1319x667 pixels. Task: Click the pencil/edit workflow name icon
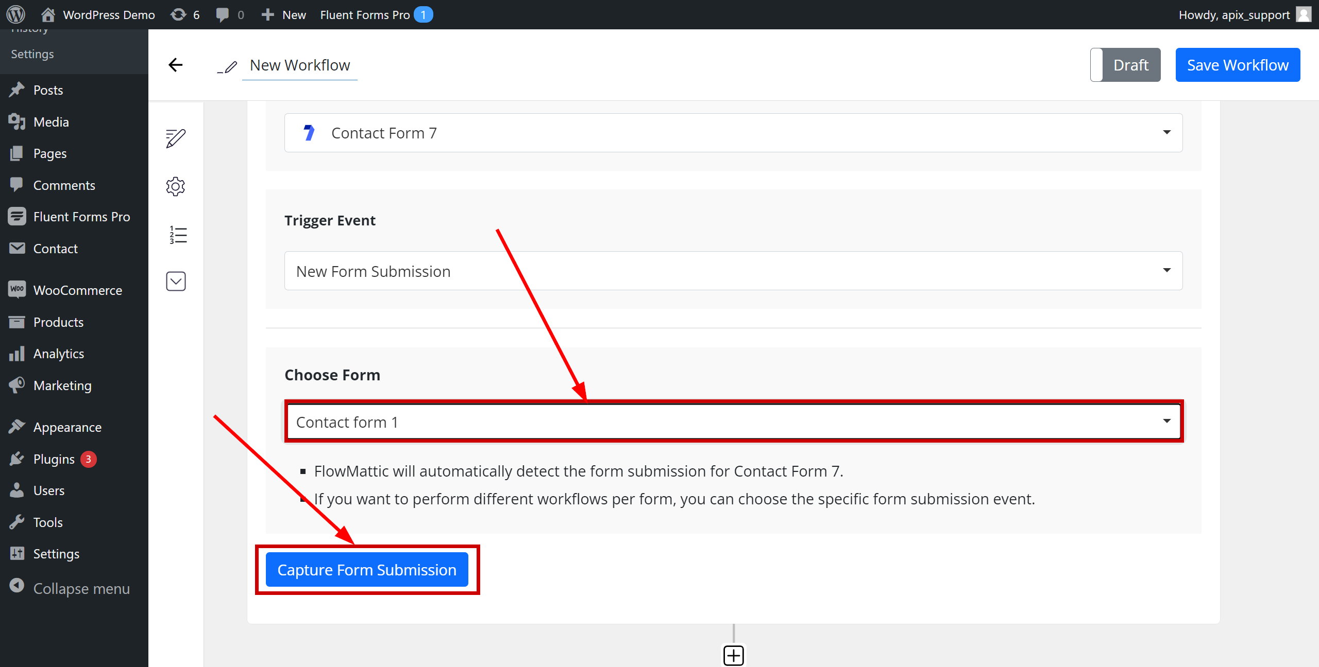pyautogui.click(x=227, y=65)
